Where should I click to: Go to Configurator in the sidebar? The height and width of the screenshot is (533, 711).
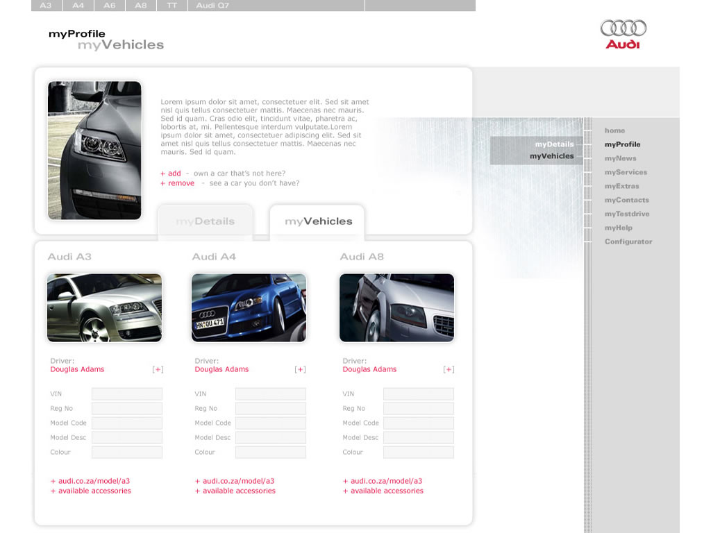628,242
